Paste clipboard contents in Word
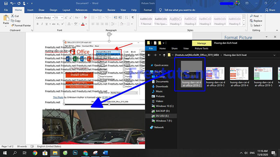 click(6, 20)
